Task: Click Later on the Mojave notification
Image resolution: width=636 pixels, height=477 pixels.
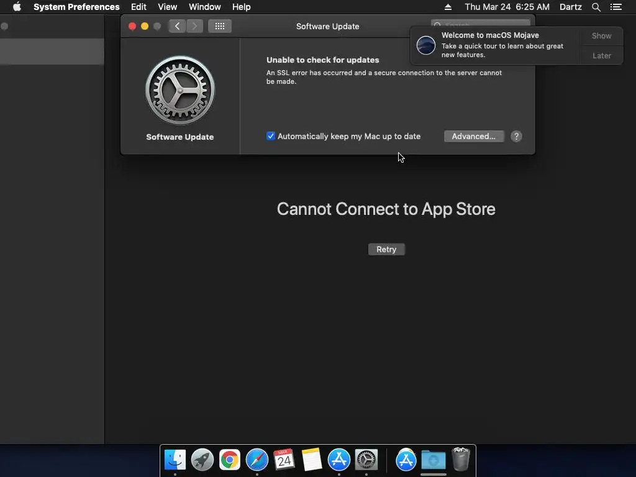Action: [x=601, y=55]
